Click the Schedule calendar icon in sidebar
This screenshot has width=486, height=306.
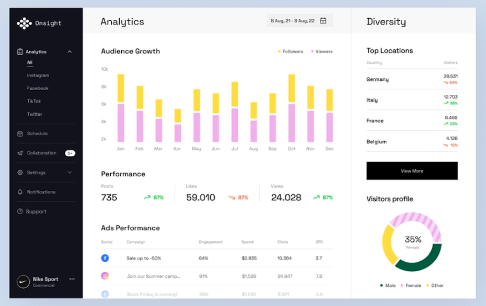point(20,133)
